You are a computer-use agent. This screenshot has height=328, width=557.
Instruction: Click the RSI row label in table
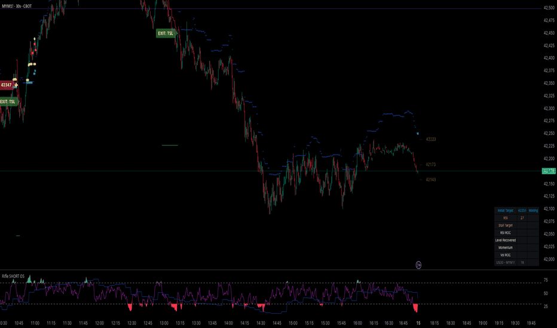[x=506, y=218]
